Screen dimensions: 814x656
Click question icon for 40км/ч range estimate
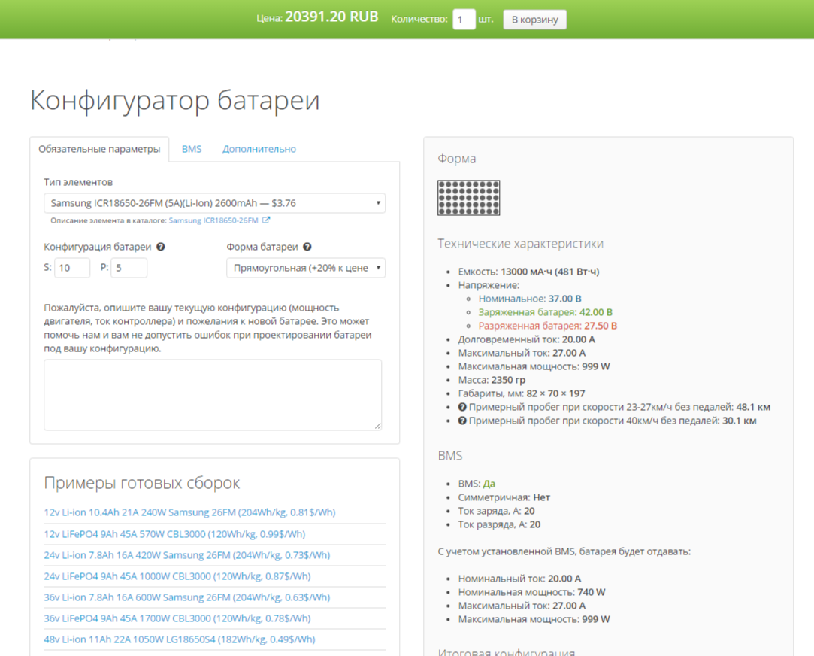point(462,421)
